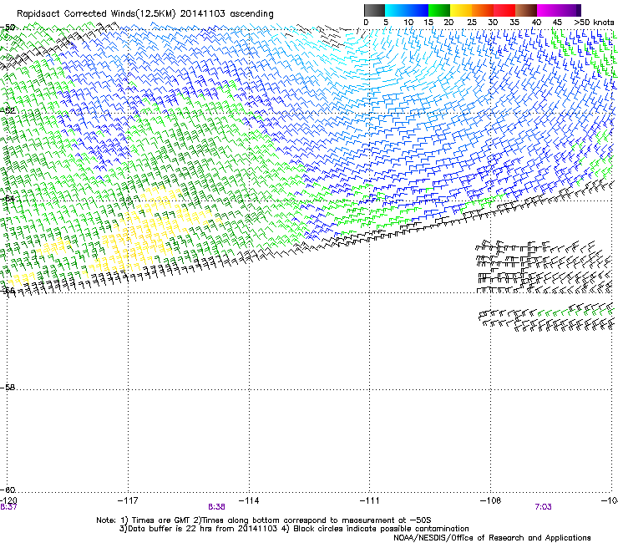Click the purple 45-50 knots legend swatch
The height and width of the screenshot is (543, 618).
(x=570, y=10)
